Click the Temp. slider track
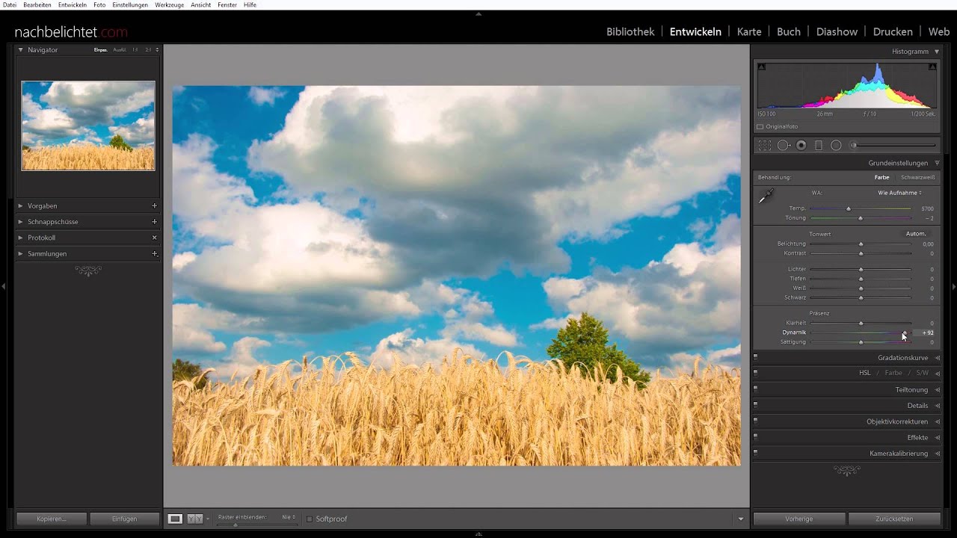957x538 pixels. pyautogui.click(x=861, y=208)
